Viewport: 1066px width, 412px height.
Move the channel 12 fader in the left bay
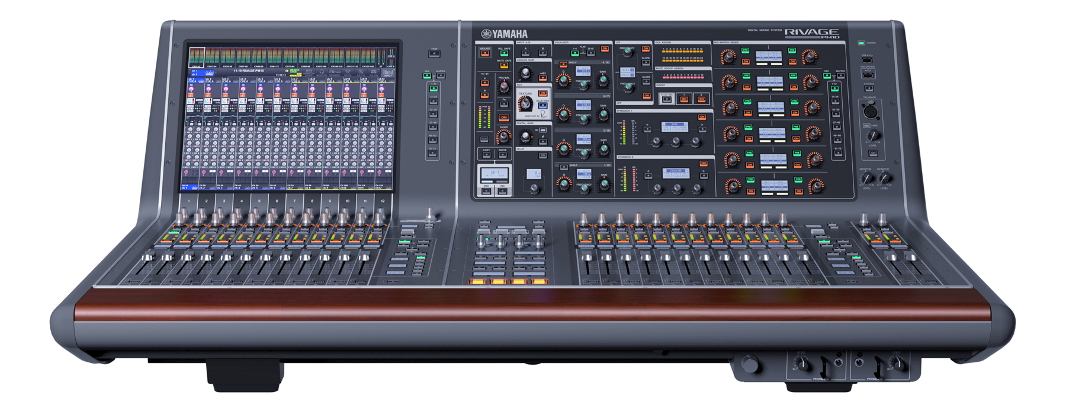(363, 257)
